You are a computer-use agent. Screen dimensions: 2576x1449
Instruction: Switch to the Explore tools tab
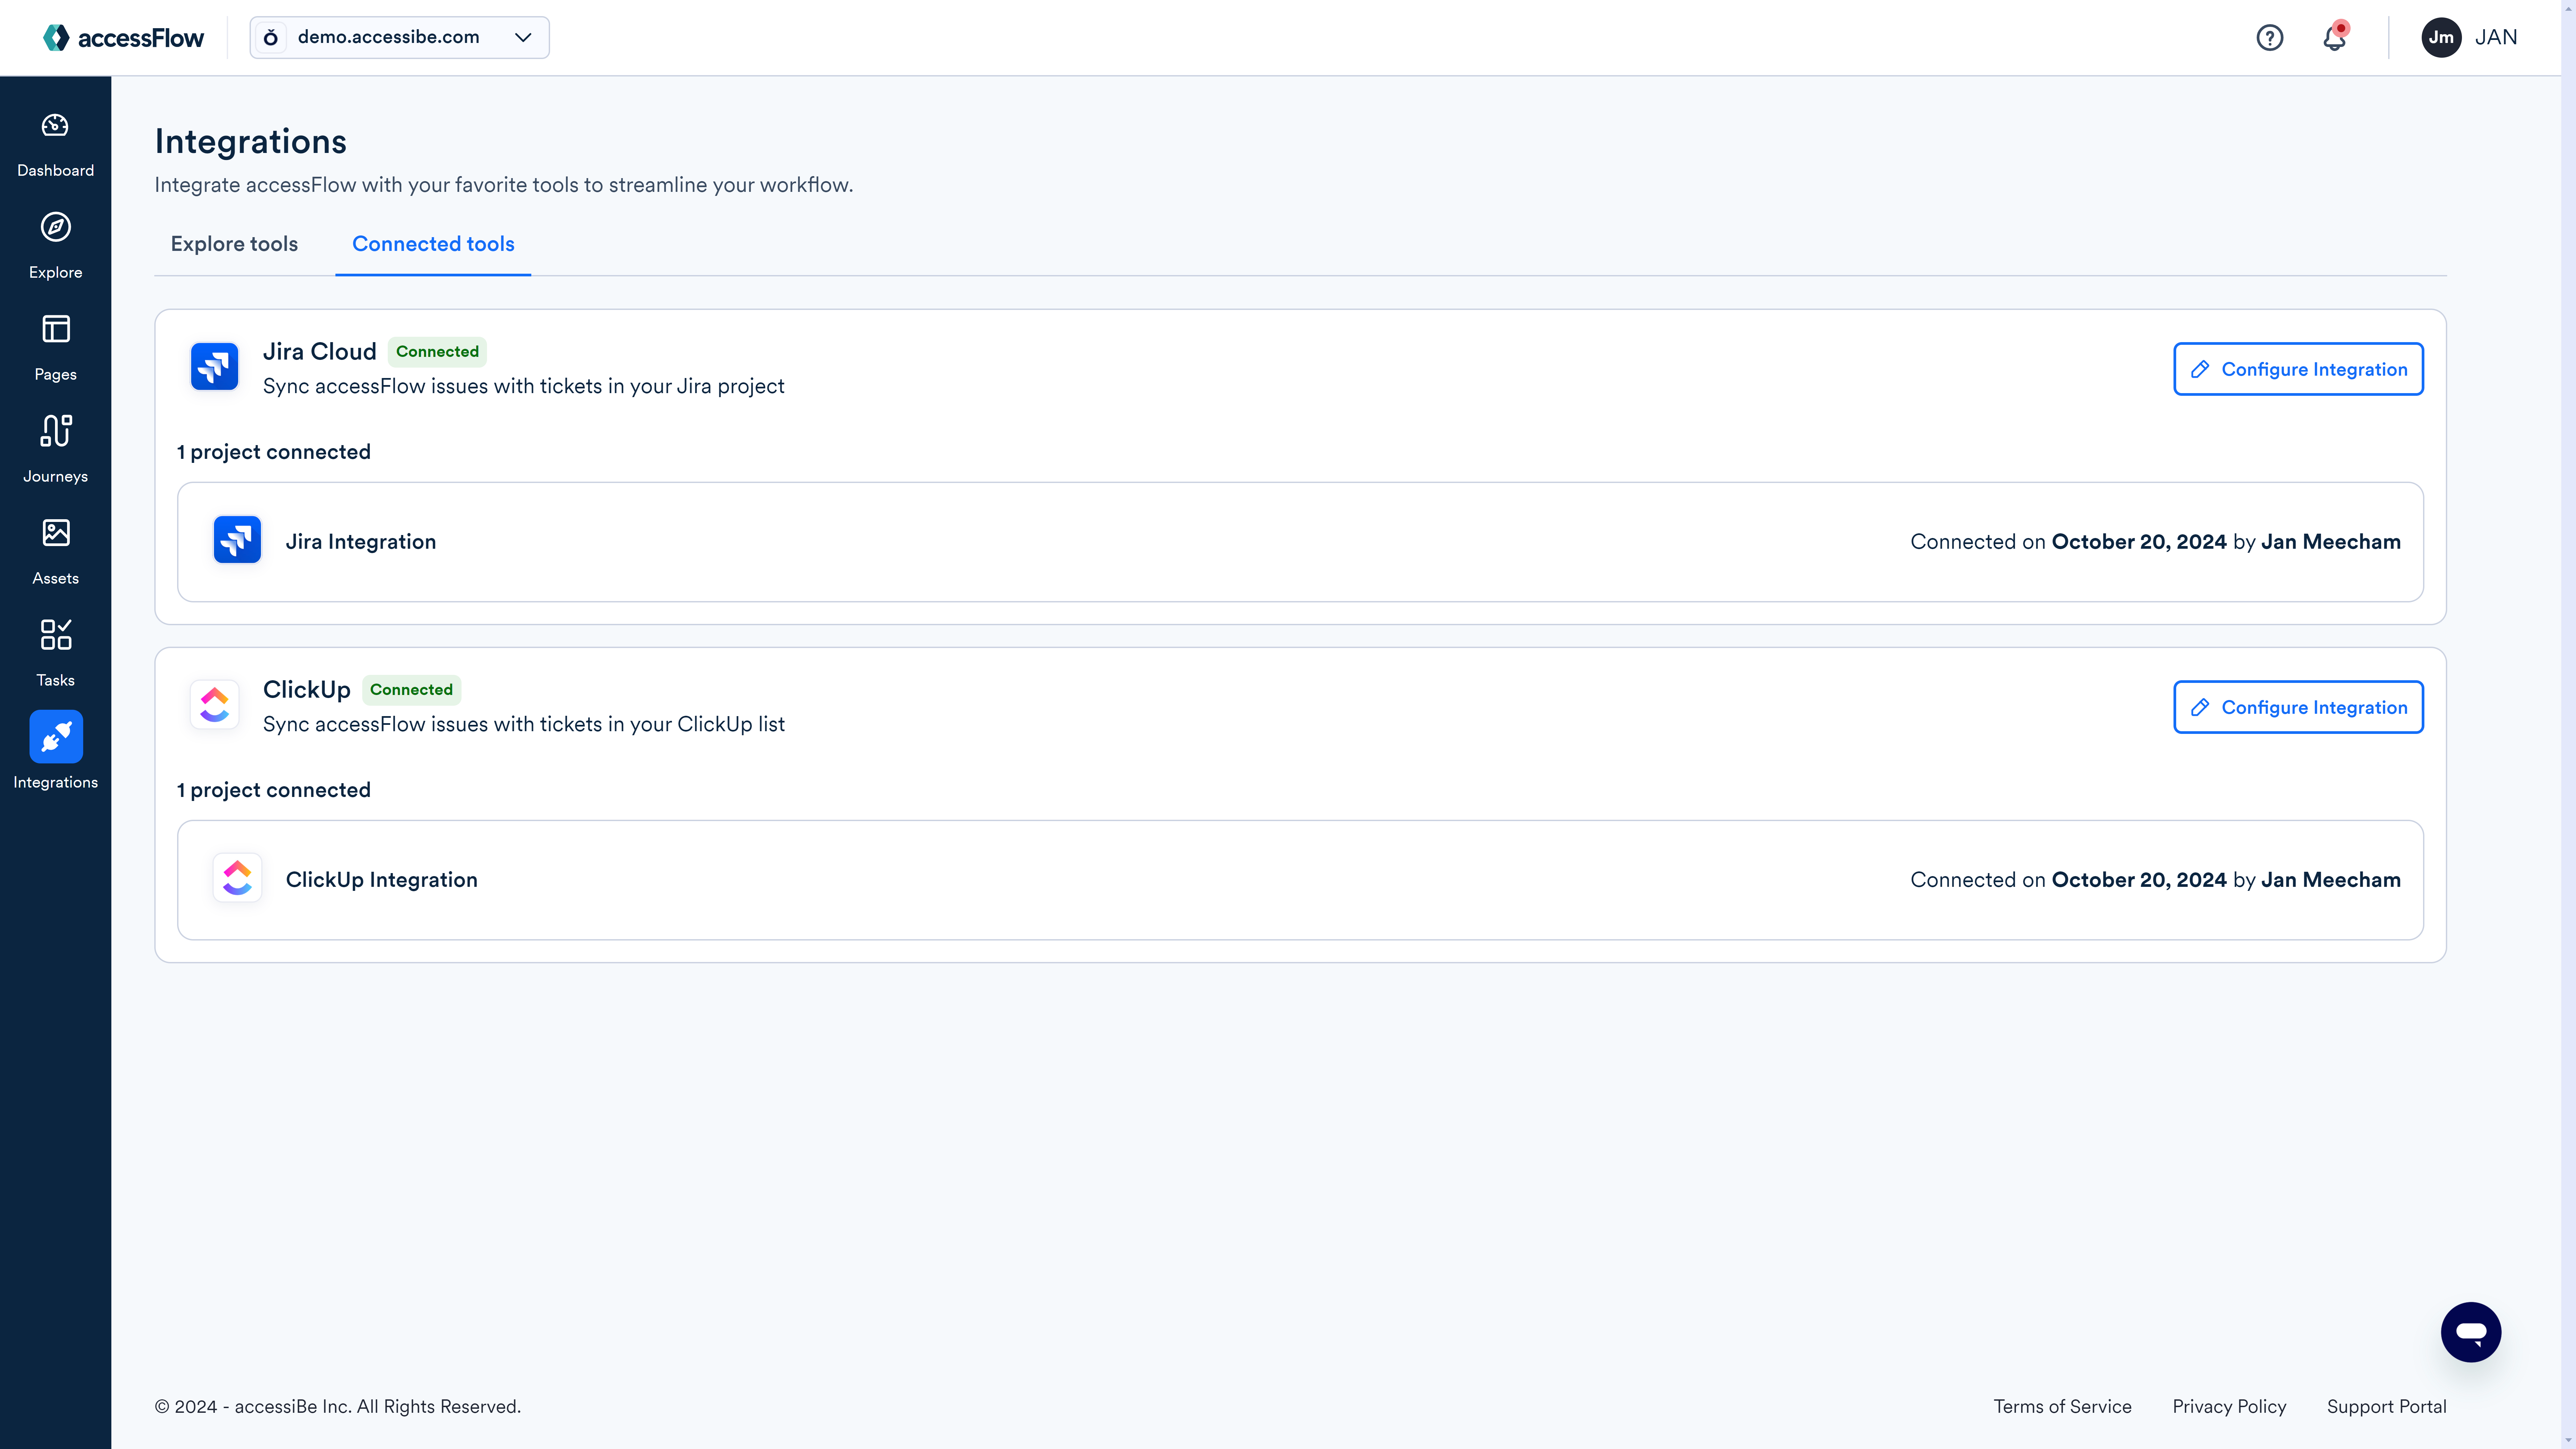pos(234,244)
